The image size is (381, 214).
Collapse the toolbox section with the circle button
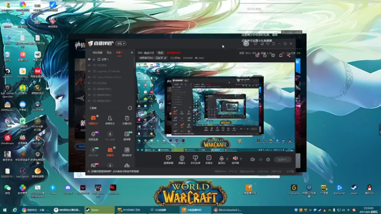pos(130,108)
